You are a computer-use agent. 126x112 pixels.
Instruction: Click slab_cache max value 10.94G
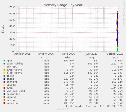point(118,73)
